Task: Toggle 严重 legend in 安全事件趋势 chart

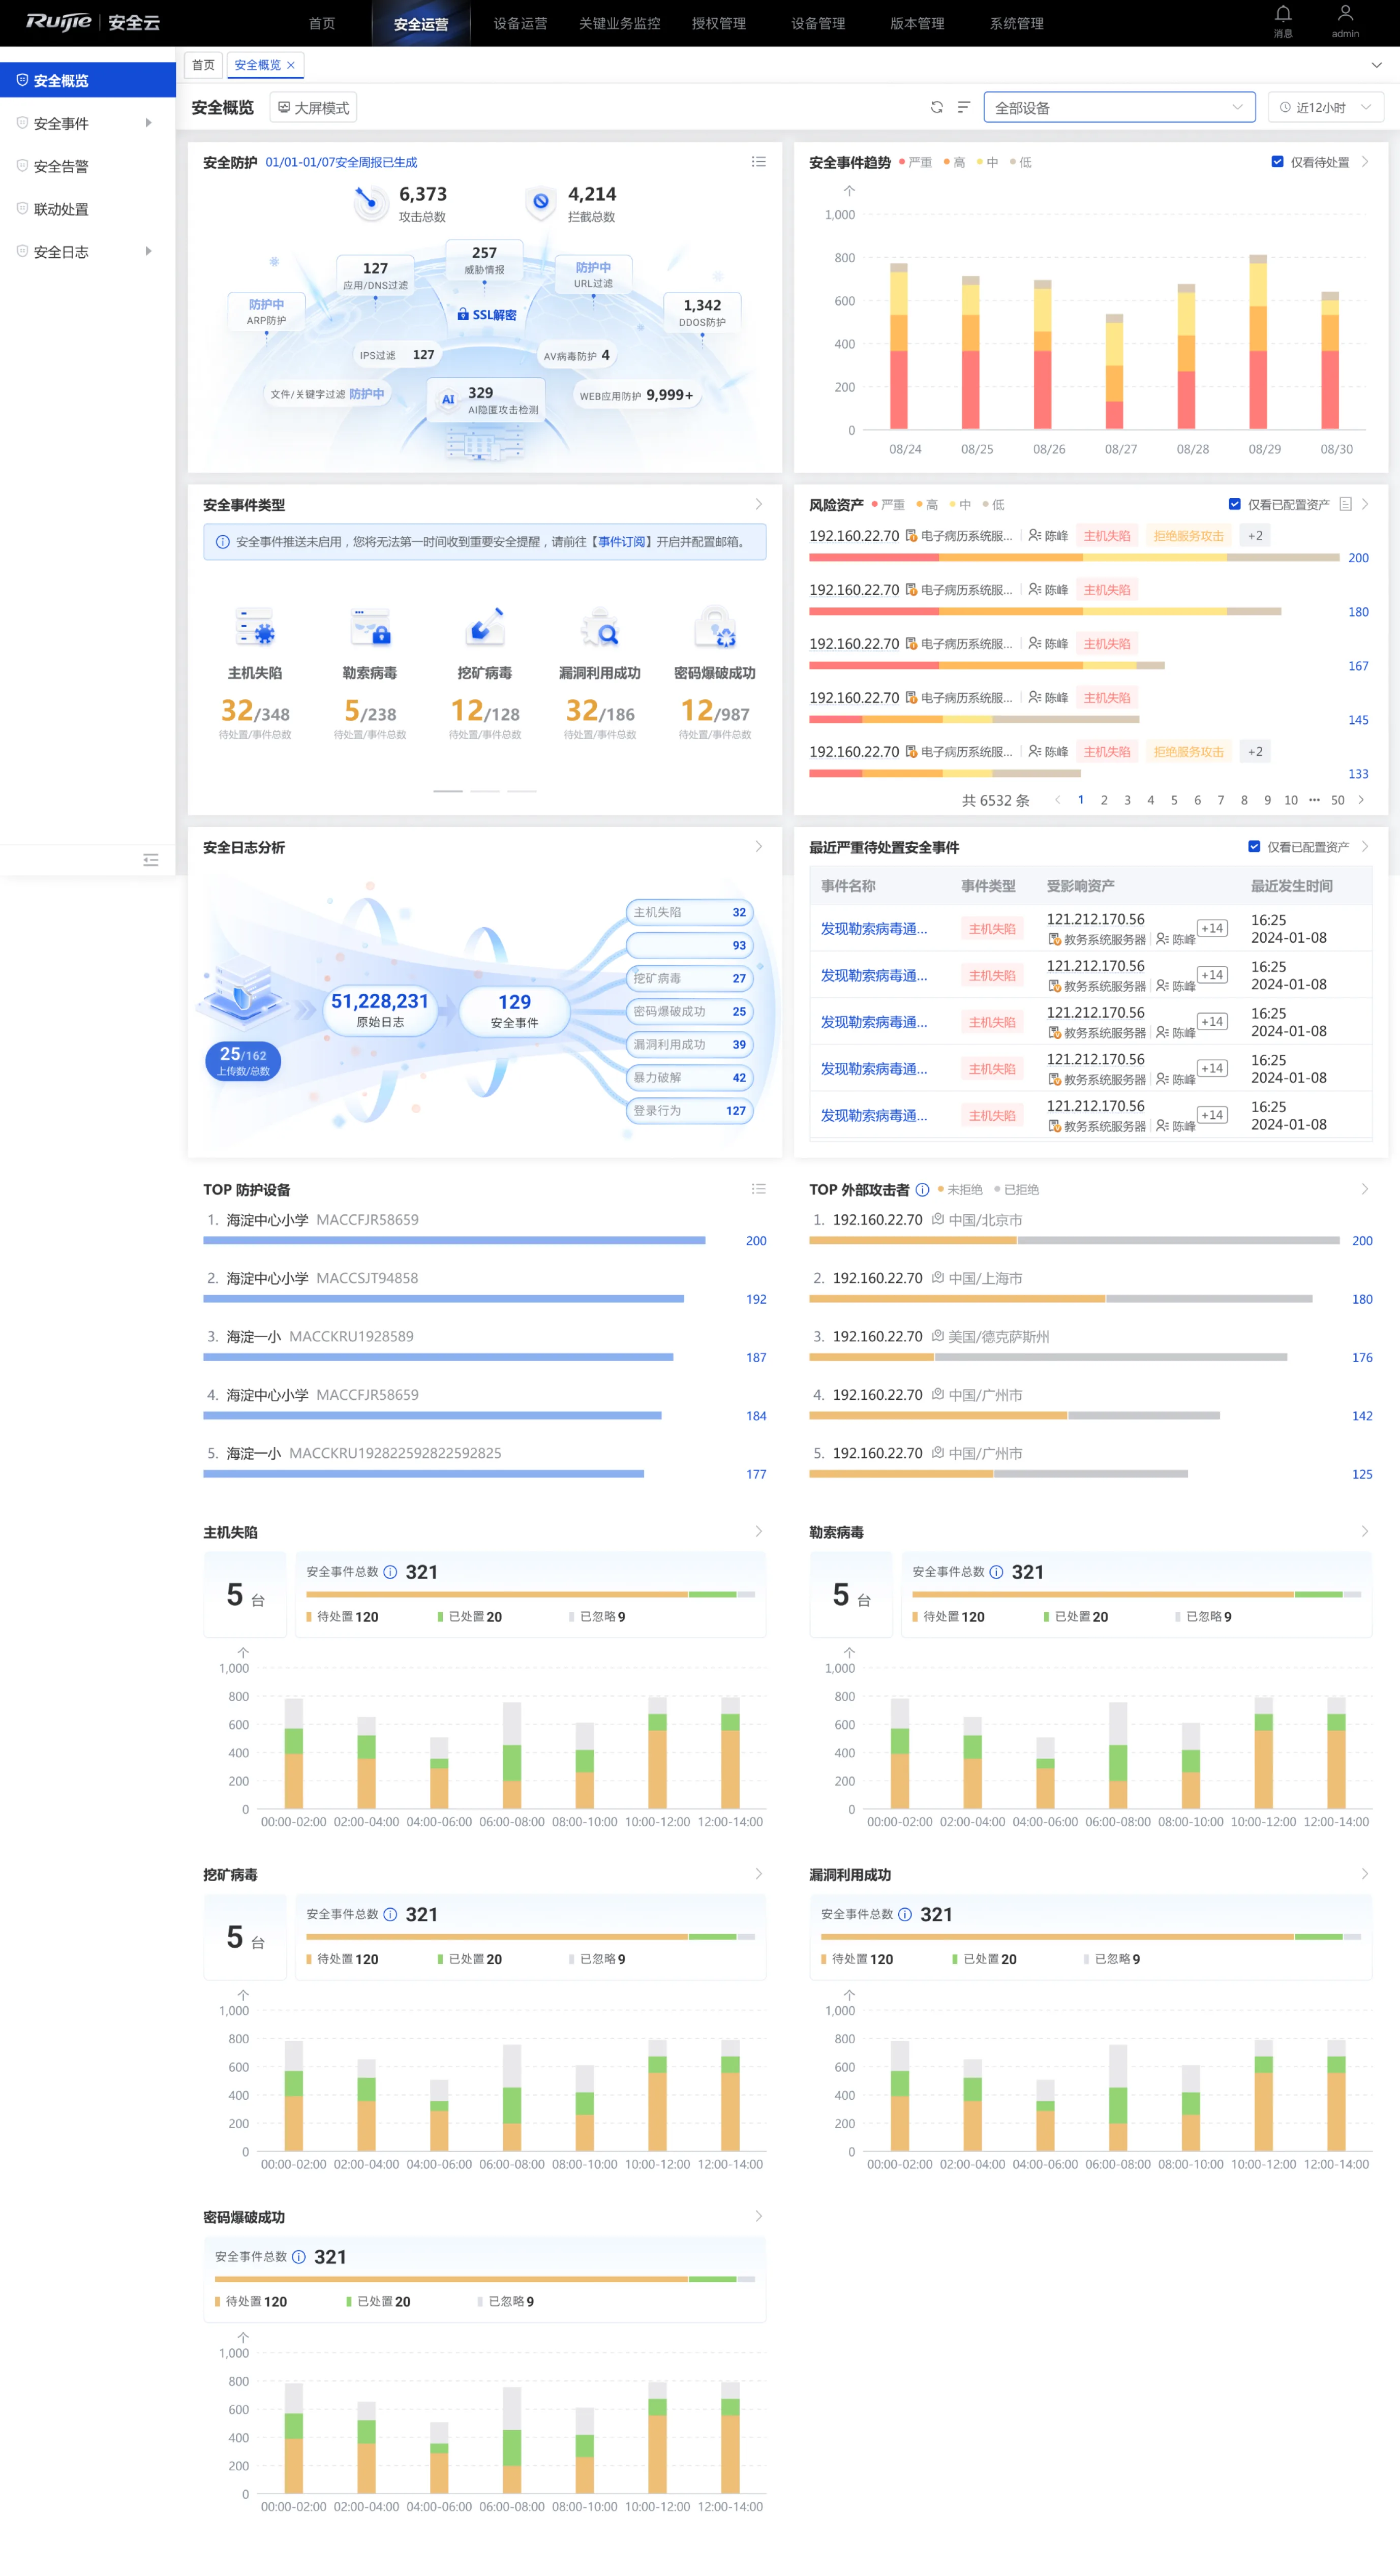Action: pyautogui.click(x=916, y=162)
